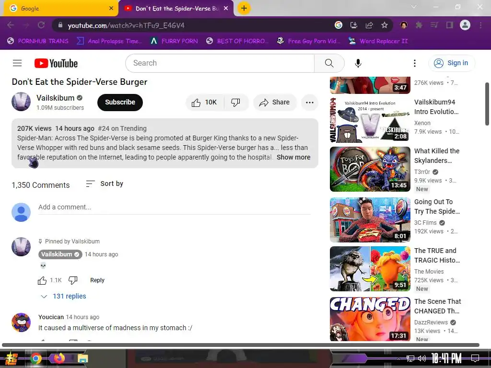Open Vailskibum channel avatar
This screenshot has width=491, height=368.
21,102
